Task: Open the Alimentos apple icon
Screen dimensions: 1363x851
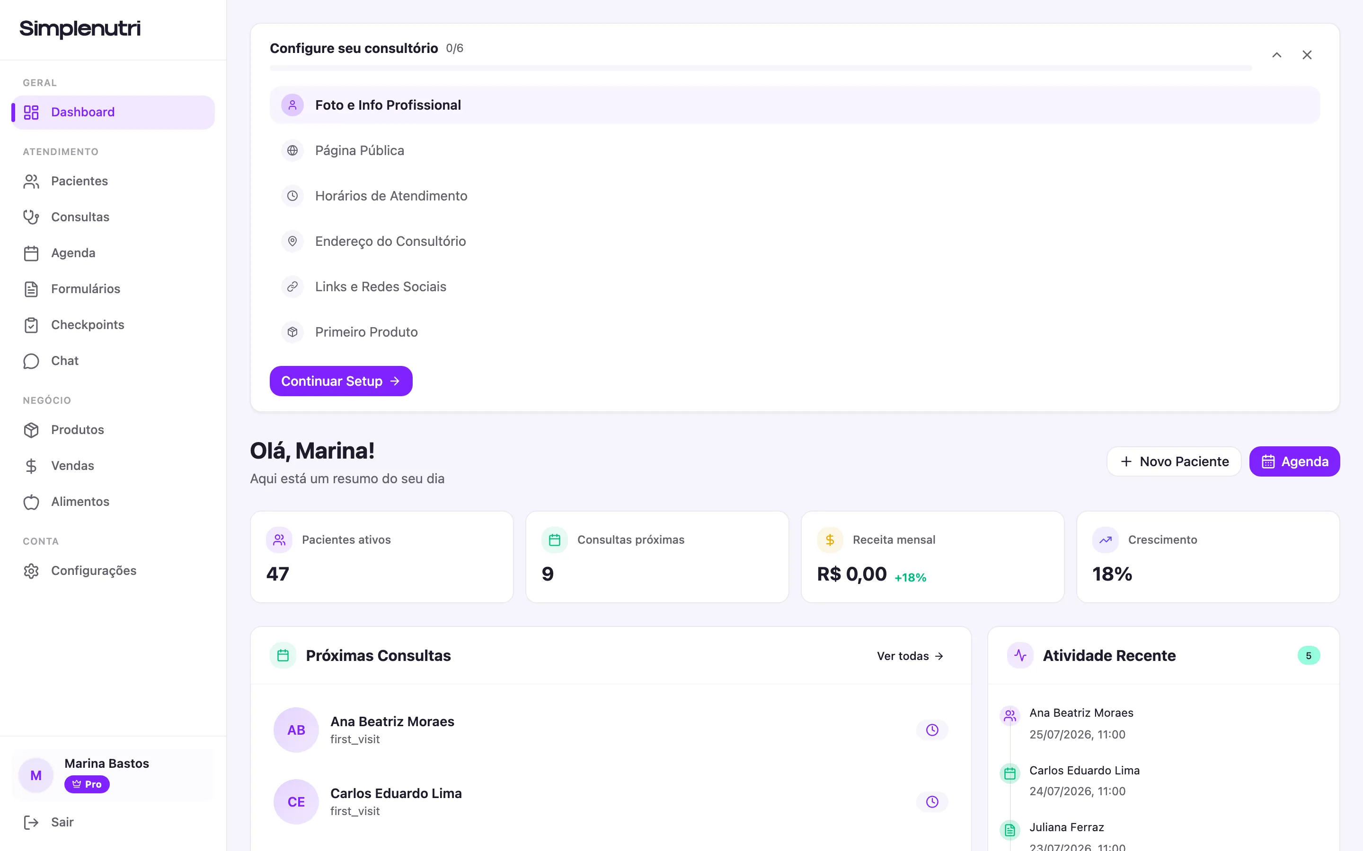Action: [31, 502]
